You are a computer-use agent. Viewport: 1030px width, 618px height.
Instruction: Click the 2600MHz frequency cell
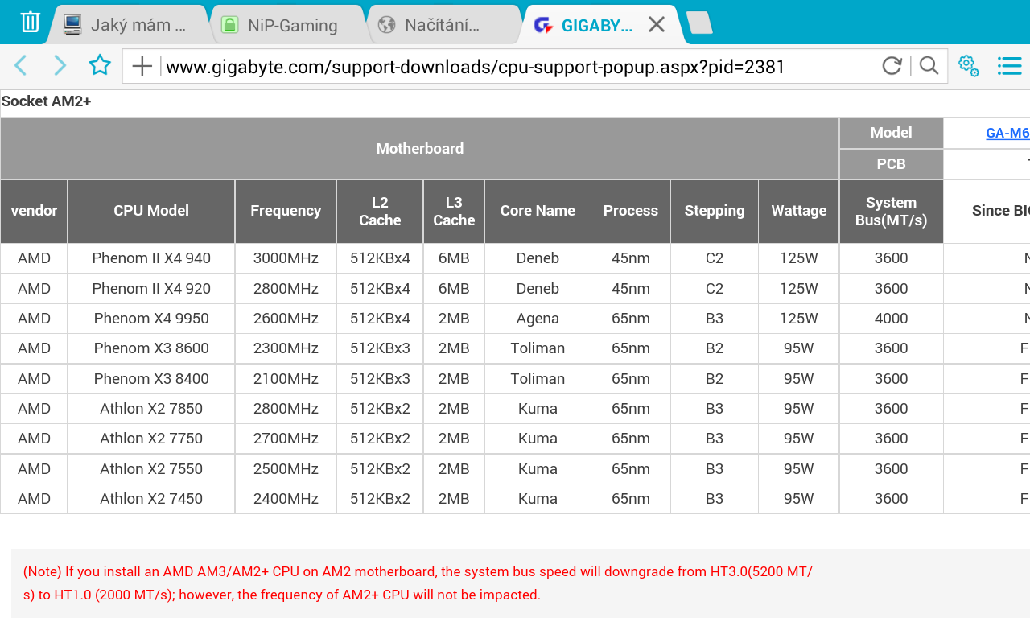click(x=286, y=319)
